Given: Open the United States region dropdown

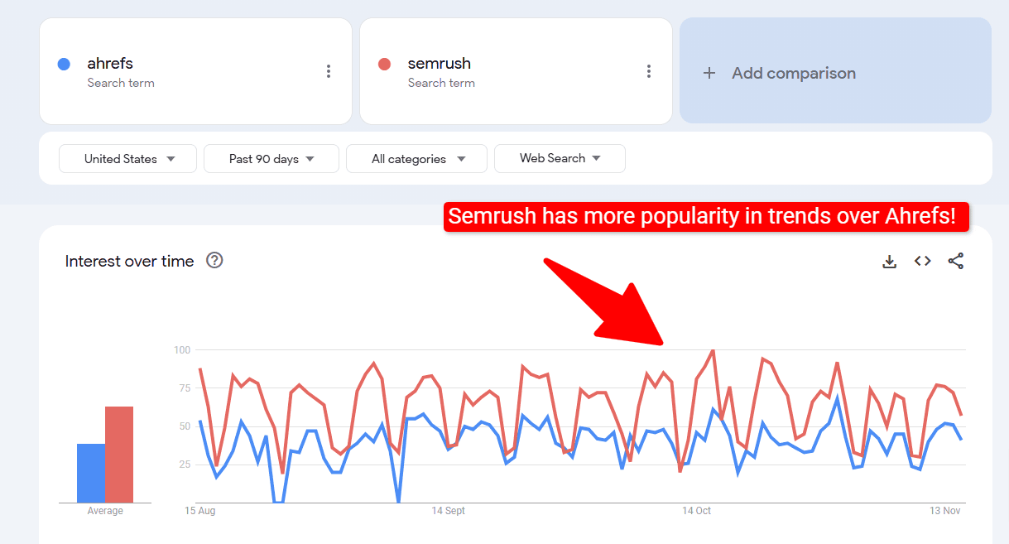Looking at the screenshot, I should [x=127, y=158].
